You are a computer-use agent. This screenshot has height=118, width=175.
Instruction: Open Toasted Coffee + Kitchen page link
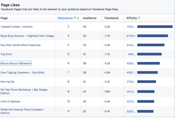[17, 27]
